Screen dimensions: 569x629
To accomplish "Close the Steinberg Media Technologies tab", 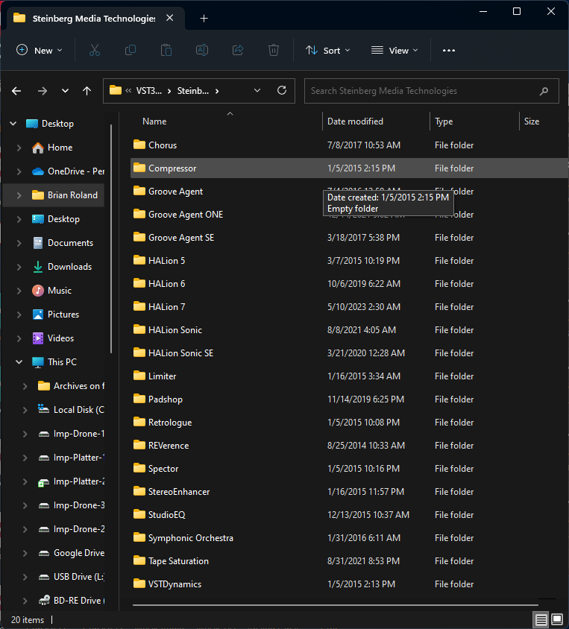I will click(170, 18).
